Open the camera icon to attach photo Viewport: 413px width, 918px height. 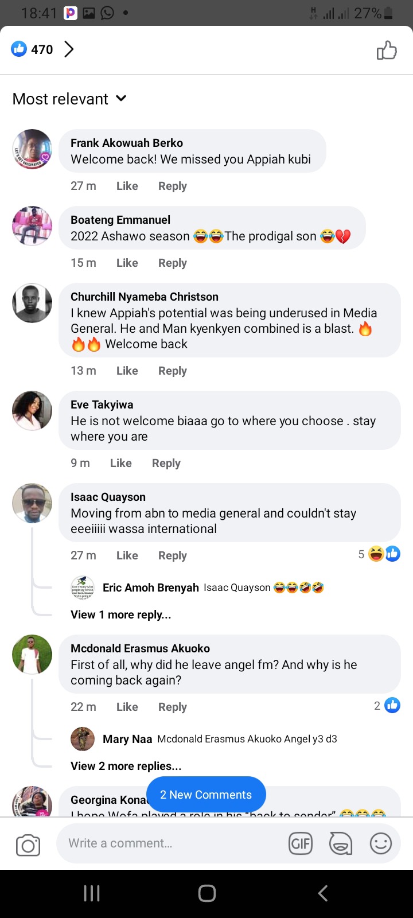point(28,845)
